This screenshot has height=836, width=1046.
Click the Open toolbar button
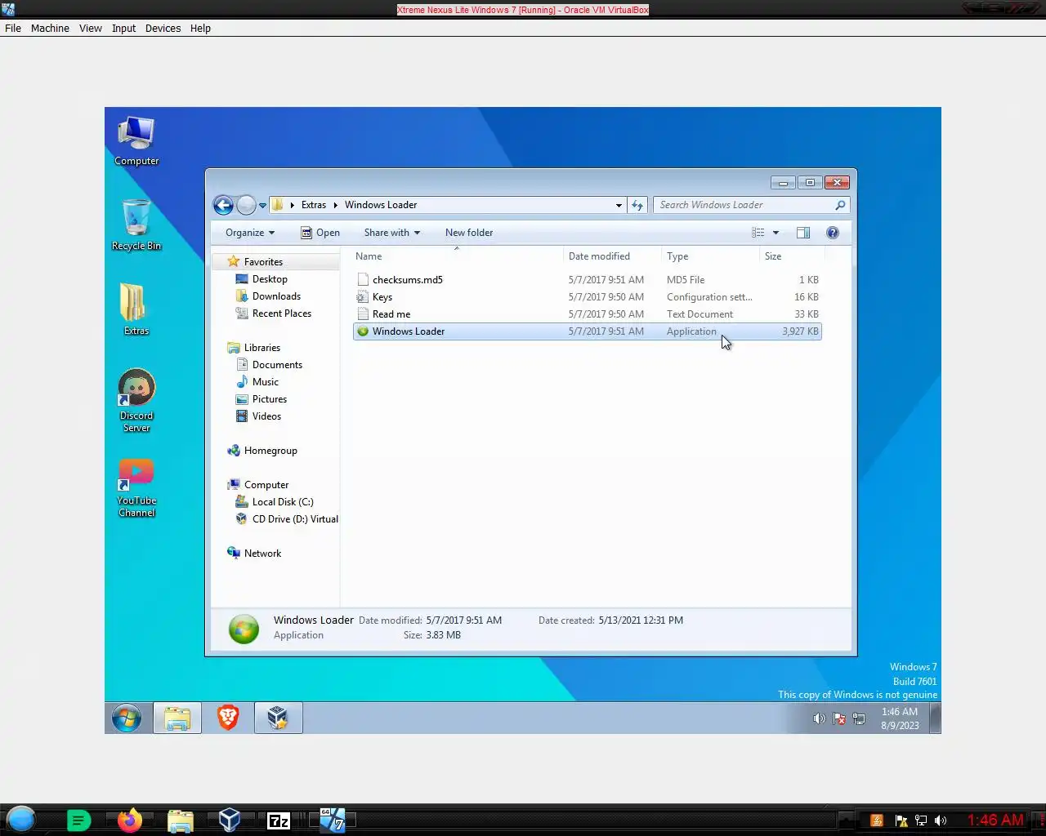coord(320,233)
